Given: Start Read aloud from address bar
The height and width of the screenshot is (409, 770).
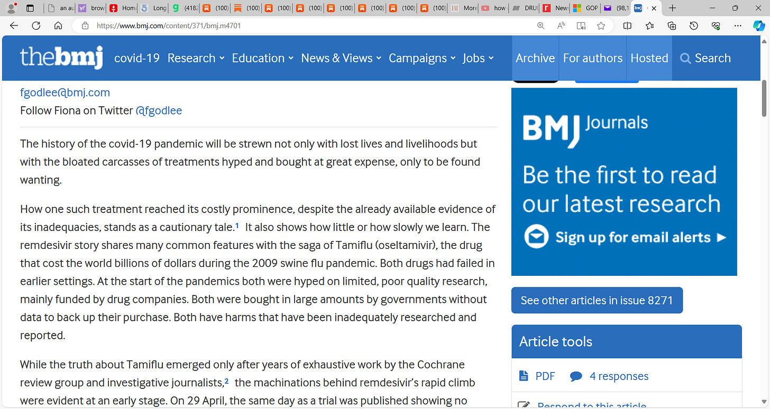Looking at the screenshot, I should coord(561,25).
